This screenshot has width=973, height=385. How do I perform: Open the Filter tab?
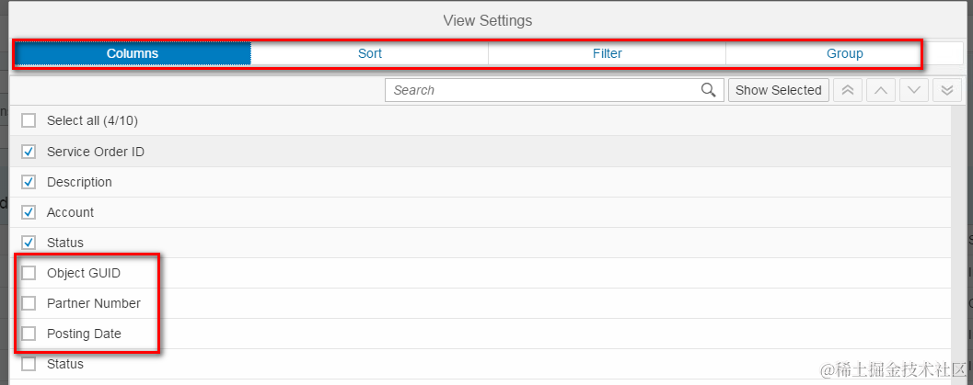tap(608, 53)
